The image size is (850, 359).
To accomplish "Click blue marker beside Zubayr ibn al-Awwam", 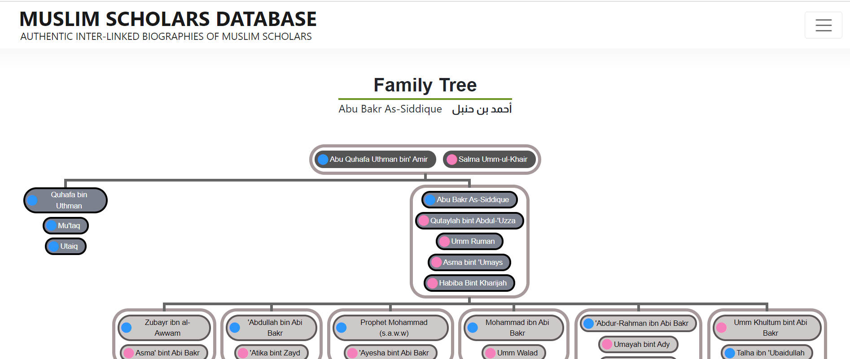I will pos(127,328).
